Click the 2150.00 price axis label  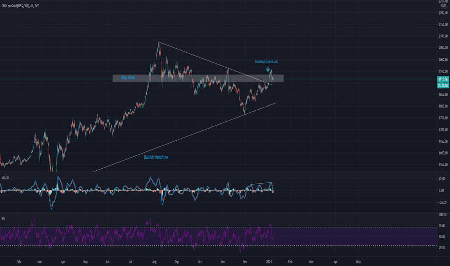443,25
